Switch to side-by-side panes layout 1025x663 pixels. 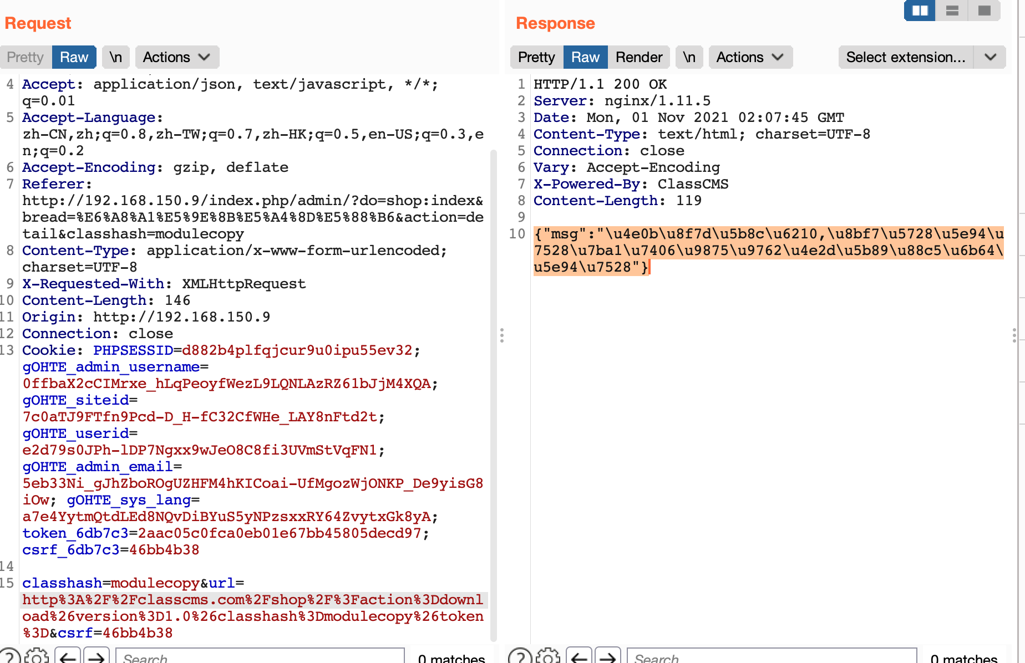919,11
